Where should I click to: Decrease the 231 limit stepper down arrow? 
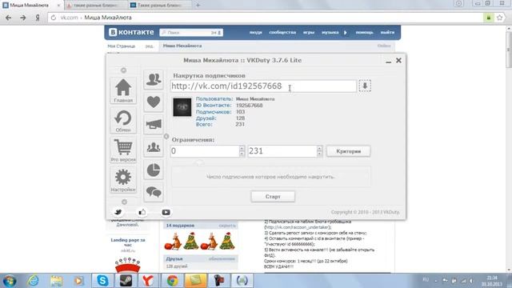(x=320, y=154)
